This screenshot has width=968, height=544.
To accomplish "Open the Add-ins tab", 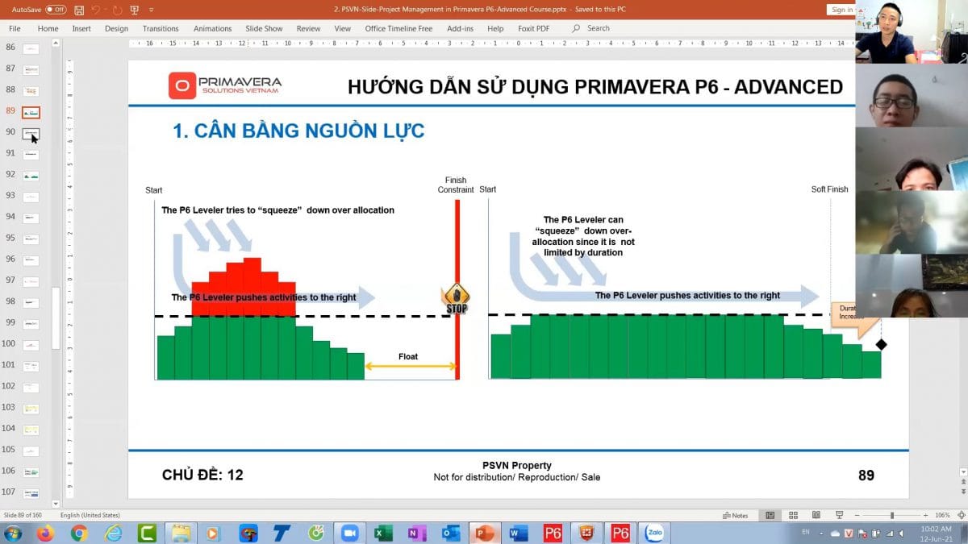I will tap(460, 28).
